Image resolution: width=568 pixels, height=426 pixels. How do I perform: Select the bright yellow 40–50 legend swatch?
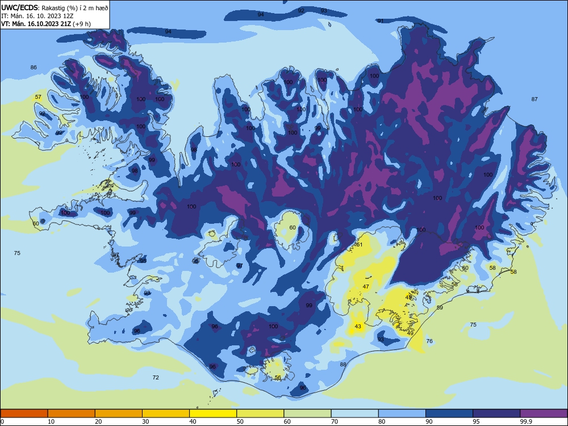(213, 414)
